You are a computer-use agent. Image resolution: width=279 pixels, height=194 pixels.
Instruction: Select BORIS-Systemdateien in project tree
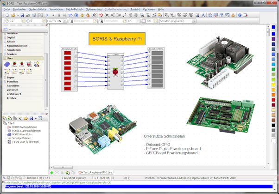25,127
